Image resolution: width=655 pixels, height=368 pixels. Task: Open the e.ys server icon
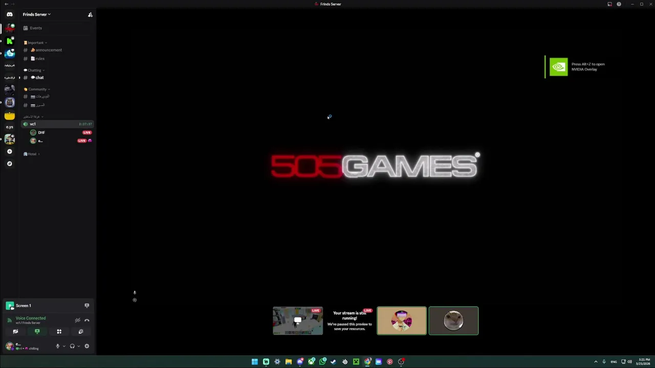point(9,127)
